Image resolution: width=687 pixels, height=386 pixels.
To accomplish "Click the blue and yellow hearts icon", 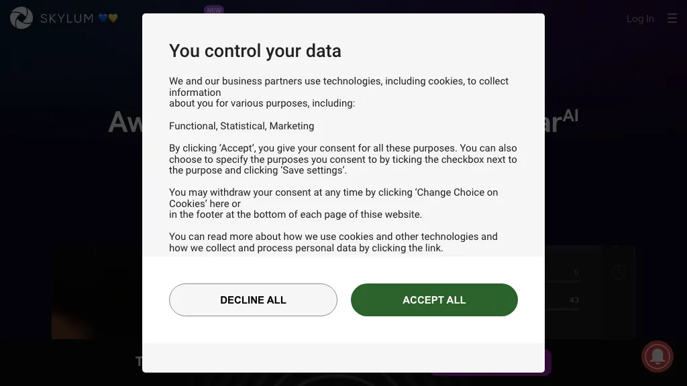I will [108, 18].
